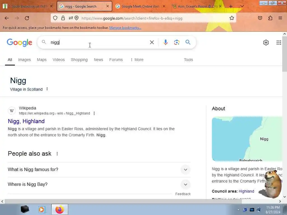
Task: Select the All results tab
Action: coord(10,60)
